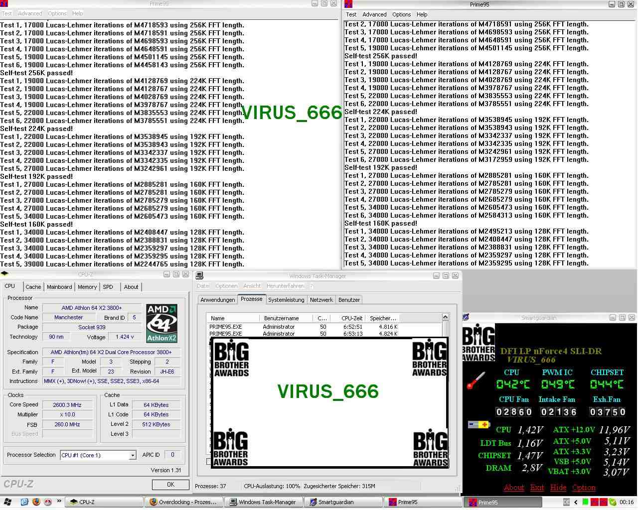
Task: Click the FSB value 260.0 MHz
Action: point(67,424)
